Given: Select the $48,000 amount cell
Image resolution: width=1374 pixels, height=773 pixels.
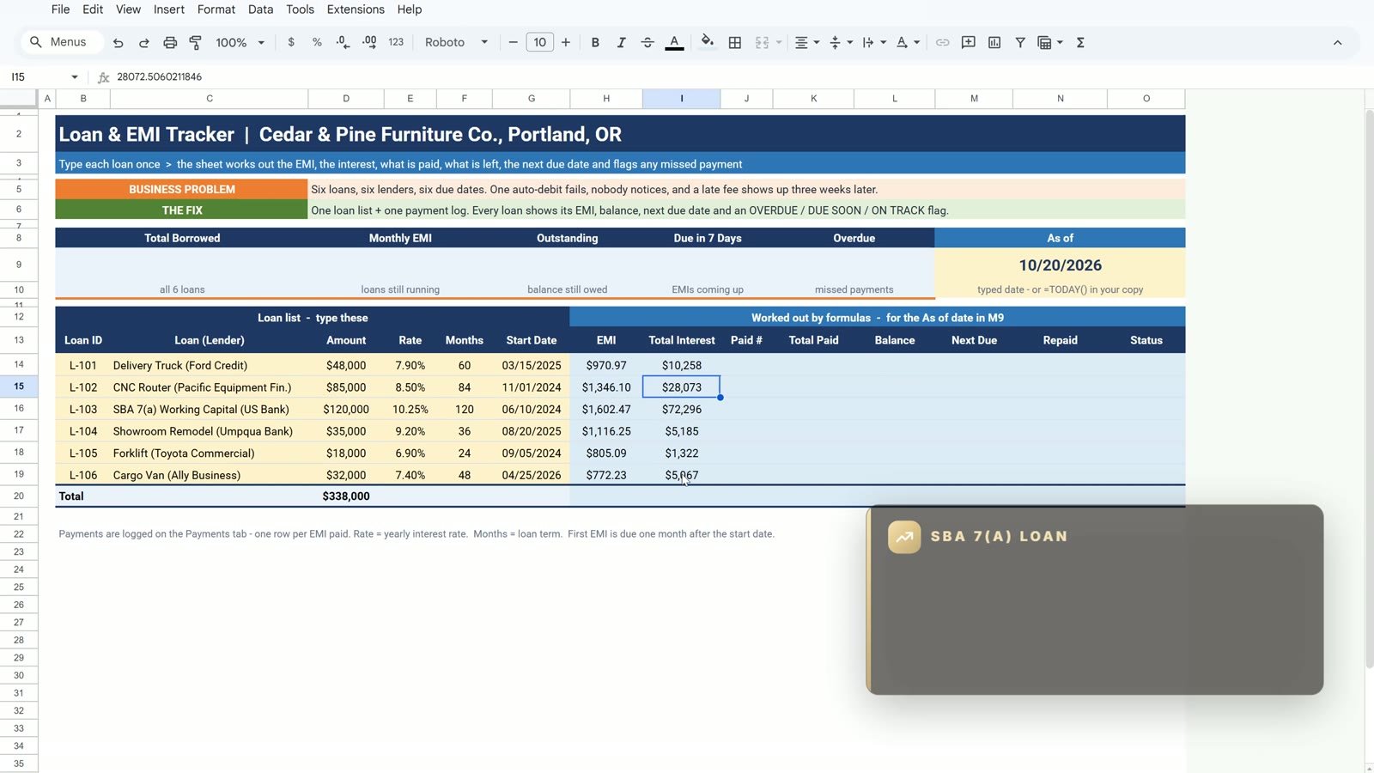Looking at the screenshot, I should coord(346,366).
